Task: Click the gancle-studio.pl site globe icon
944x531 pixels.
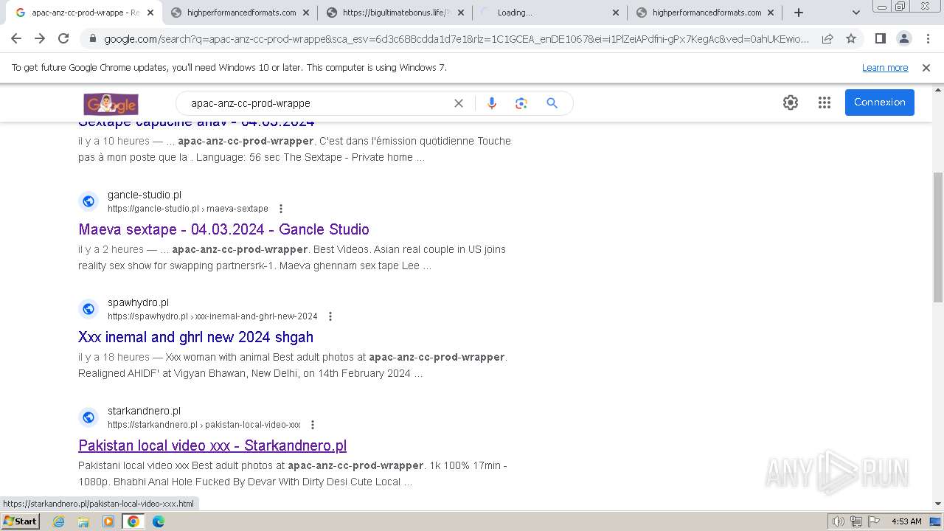Action: [88, 201]
